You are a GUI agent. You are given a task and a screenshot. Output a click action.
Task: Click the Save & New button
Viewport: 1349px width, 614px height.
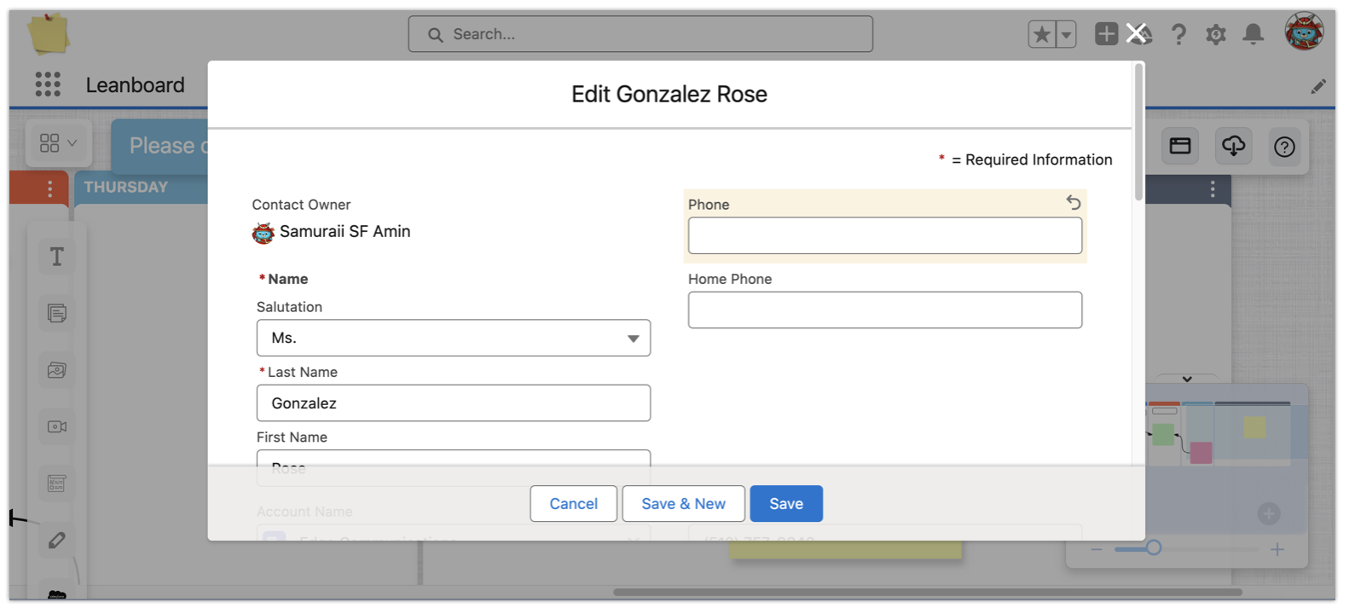683,504
